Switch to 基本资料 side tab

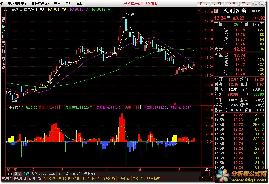[3, 47]
